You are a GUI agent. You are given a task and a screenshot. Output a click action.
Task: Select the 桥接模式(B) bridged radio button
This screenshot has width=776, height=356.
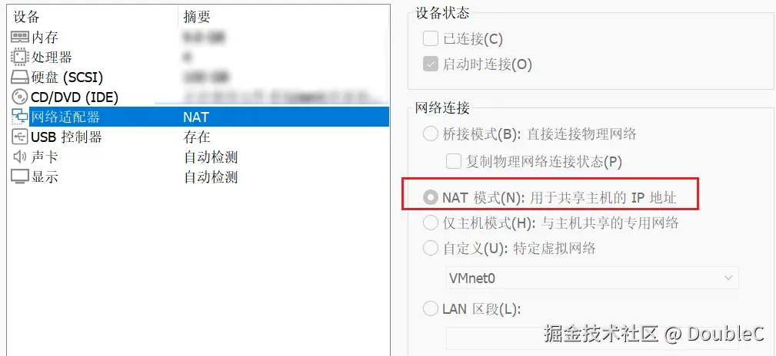431,133
